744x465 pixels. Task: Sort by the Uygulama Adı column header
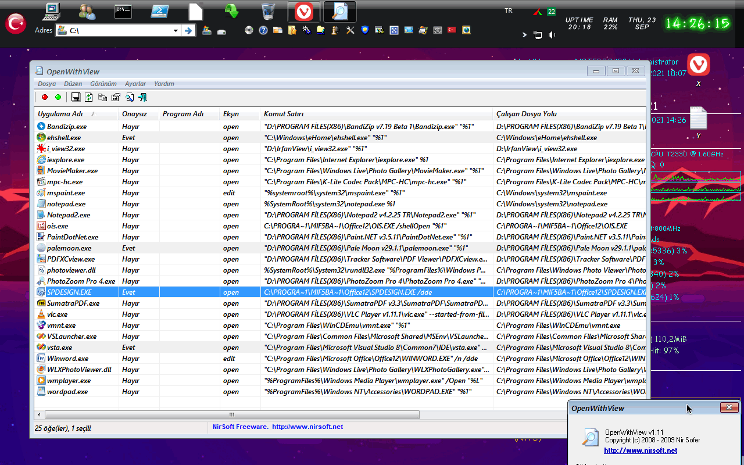76,114
